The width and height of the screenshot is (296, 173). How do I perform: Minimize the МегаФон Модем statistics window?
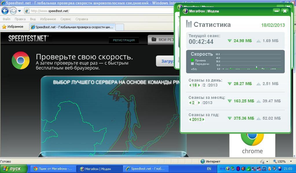coord(277,11)
